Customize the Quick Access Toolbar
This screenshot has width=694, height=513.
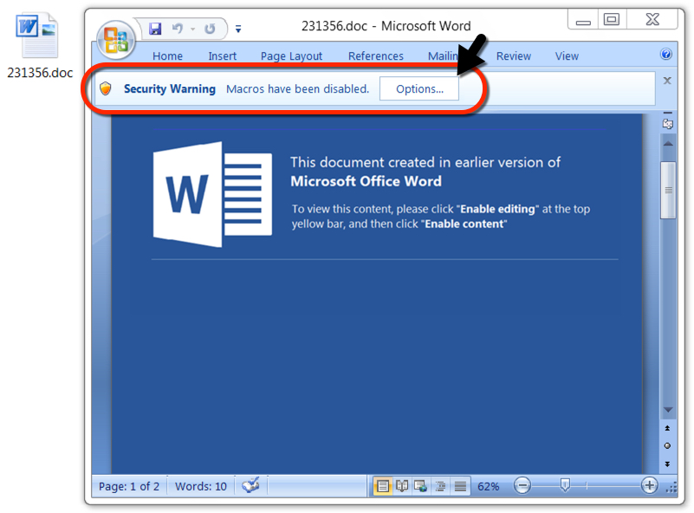[238, 29]
